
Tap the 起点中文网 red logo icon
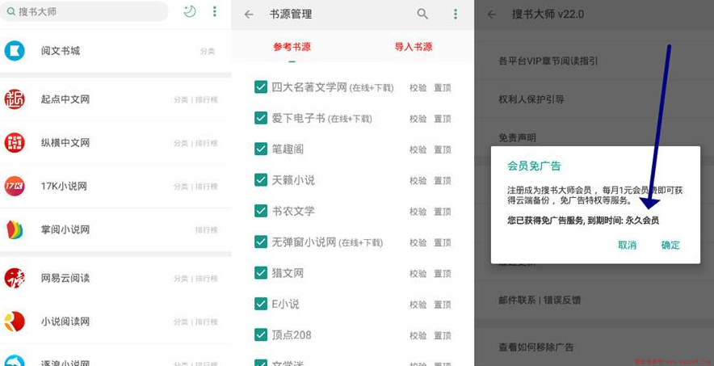[15, 99]
